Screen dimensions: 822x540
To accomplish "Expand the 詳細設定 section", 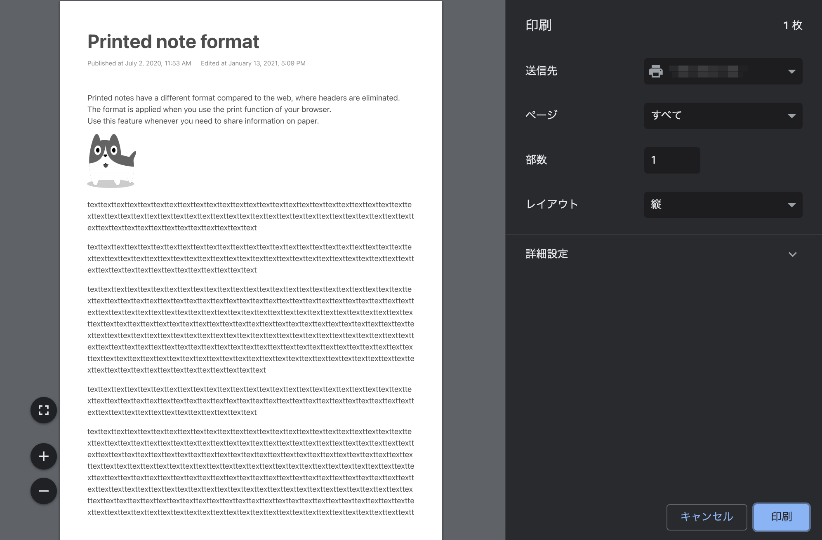I will click(x=547, y=254).
